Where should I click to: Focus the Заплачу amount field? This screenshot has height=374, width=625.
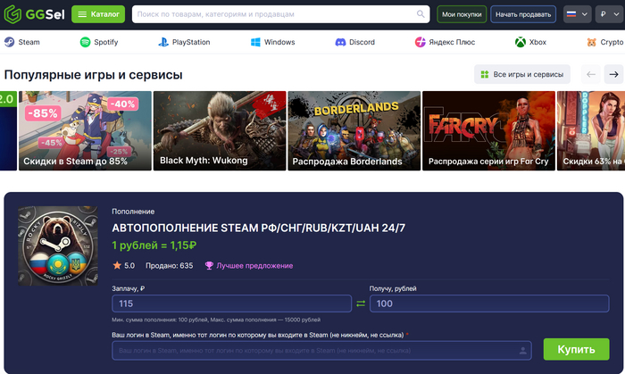[231, 303]
